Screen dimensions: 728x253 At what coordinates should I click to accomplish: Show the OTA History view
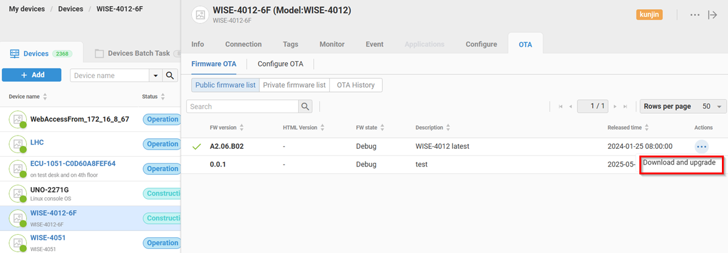click(356, 85)
